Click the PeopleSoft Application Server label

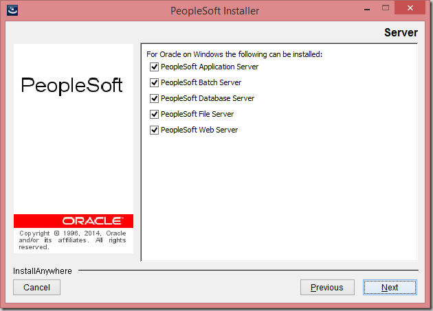tap(210, 67)
